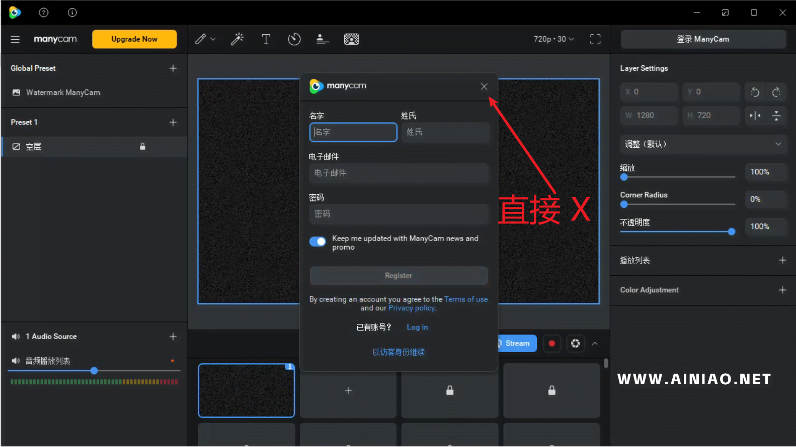Click the Stream button

[517, 344]
